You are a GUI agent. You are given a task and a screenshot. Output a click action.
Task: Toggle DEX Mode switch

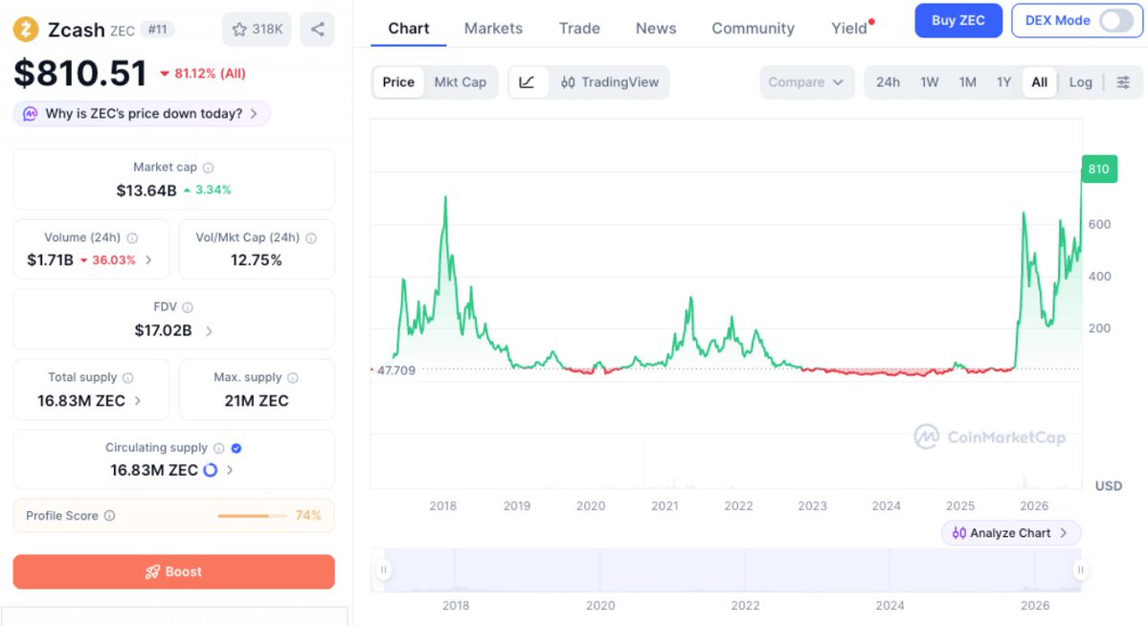pos(1115,20)
